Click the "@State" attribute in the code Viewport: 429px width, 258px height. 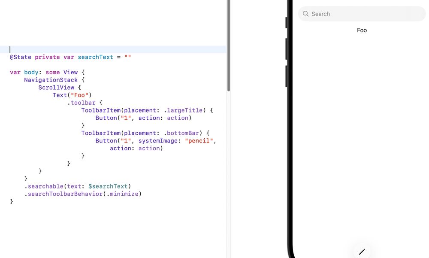click(x=21, y=57)
